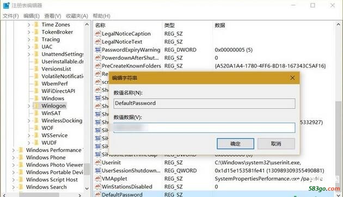343x197 pixels.
Task: Click the Windows Script Host folder icon
Action: click(x=21, y=180)
